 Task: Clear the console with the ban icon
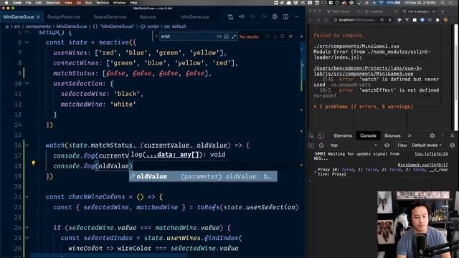[x=321, y=145]
